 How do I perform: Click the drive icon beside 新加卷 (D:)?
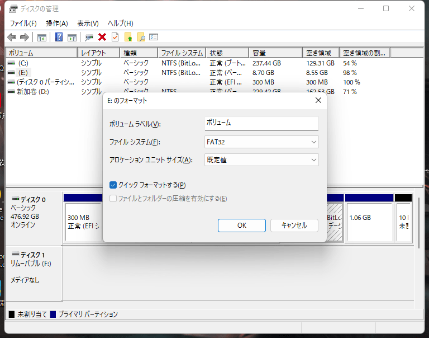click(11, 92)
